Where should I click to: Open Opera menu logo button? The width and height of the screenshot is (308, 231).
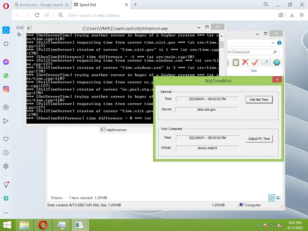[6, 6]
